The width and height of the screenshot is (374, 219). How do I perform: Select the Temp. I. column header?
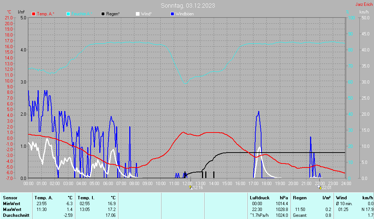pos(86,198)
